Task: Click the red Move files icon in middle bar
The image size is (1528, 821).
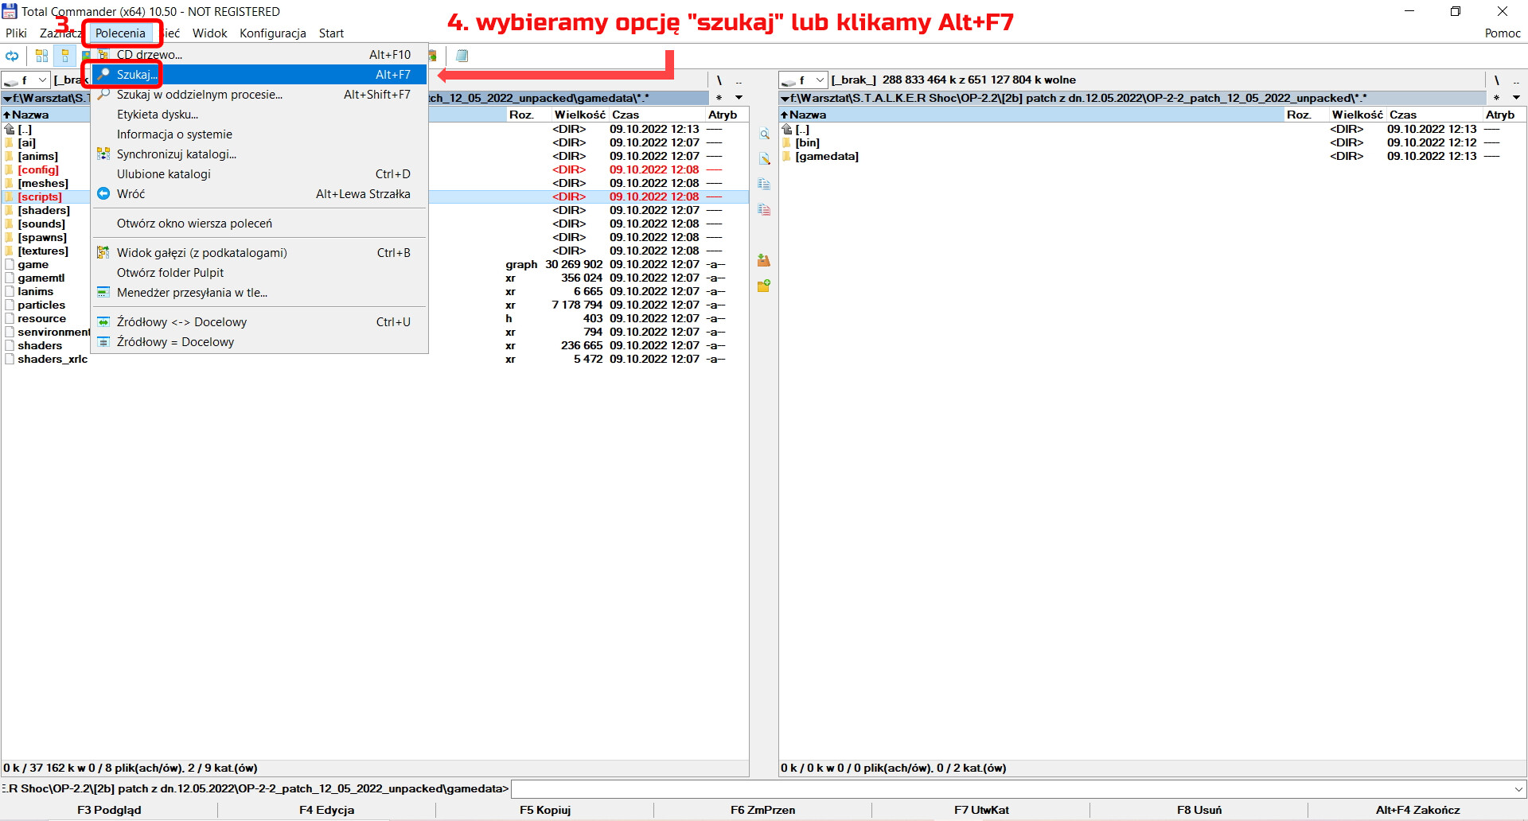Action: [764, 210]
